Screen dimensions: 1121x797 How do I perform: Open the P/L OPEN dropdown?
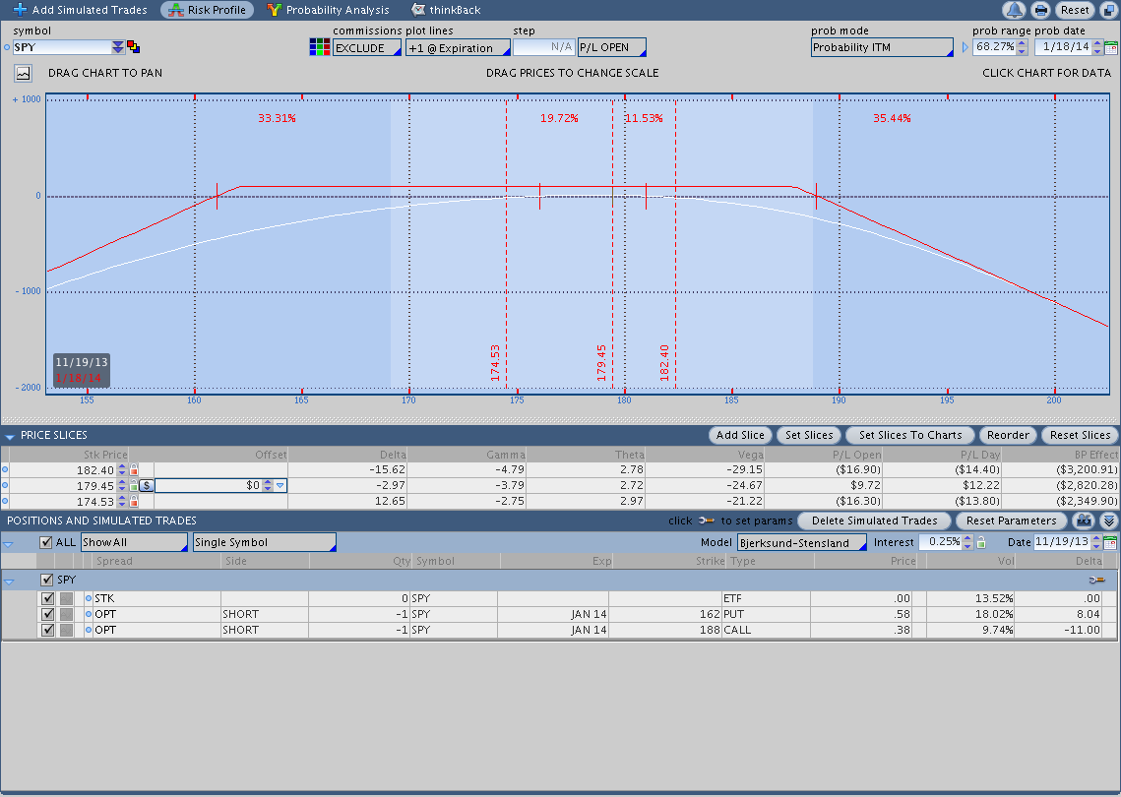point(612,47)
